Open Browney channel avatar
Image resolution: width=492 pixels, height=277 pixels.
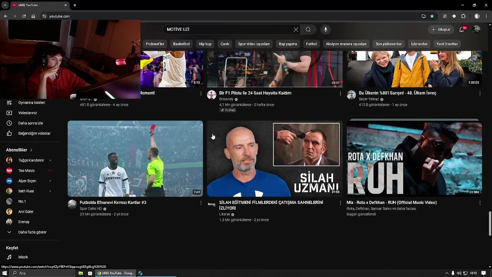(x=212, y=95)
